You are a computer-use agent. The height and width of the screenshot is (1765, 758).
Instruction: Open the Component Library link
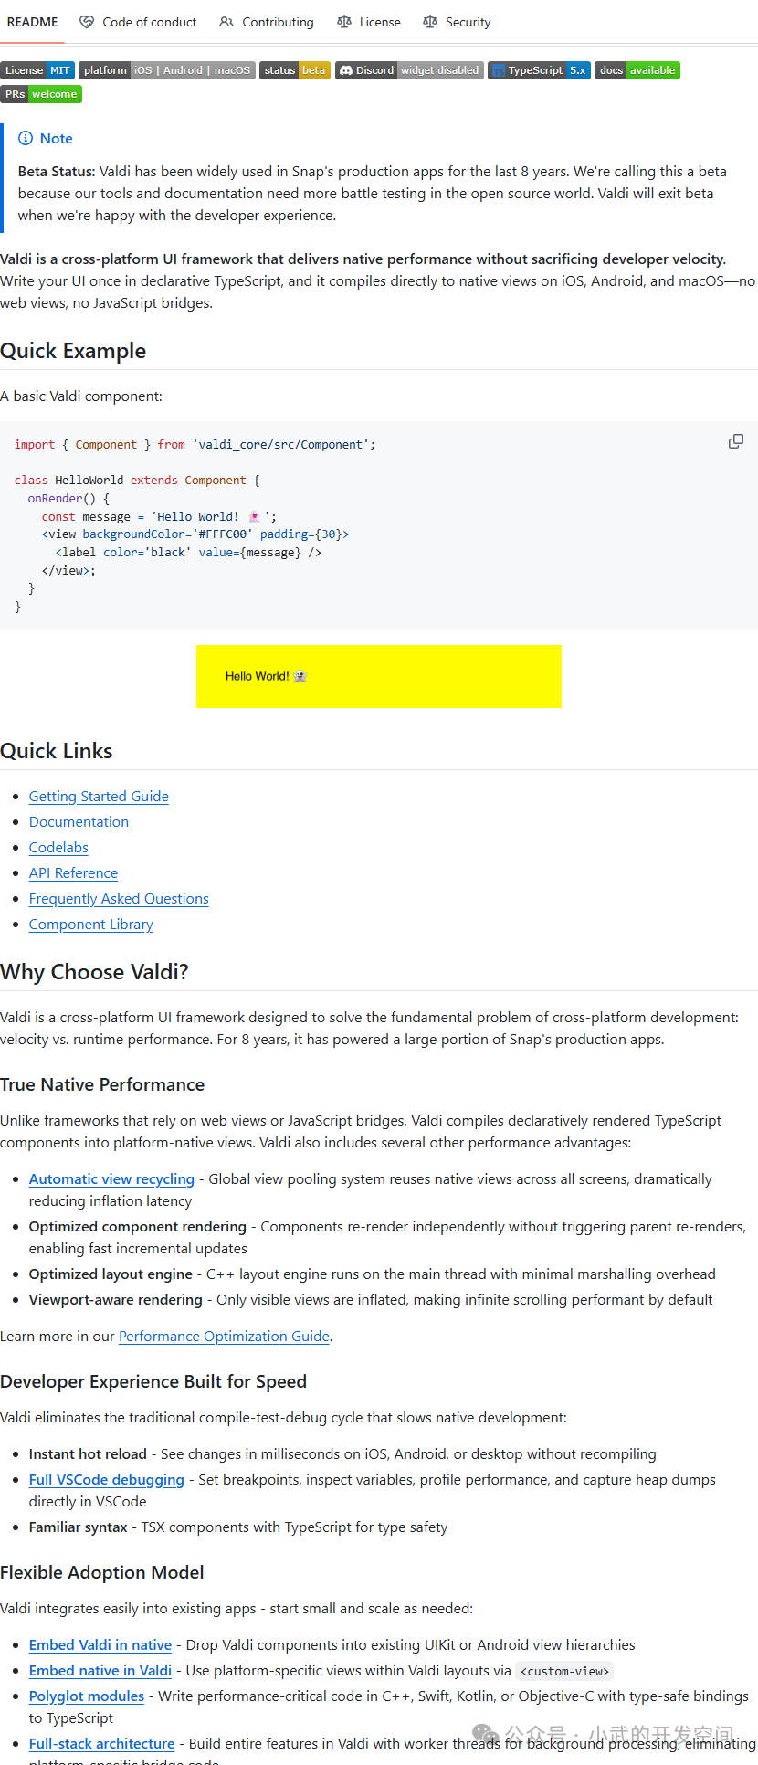click(91, 925)
